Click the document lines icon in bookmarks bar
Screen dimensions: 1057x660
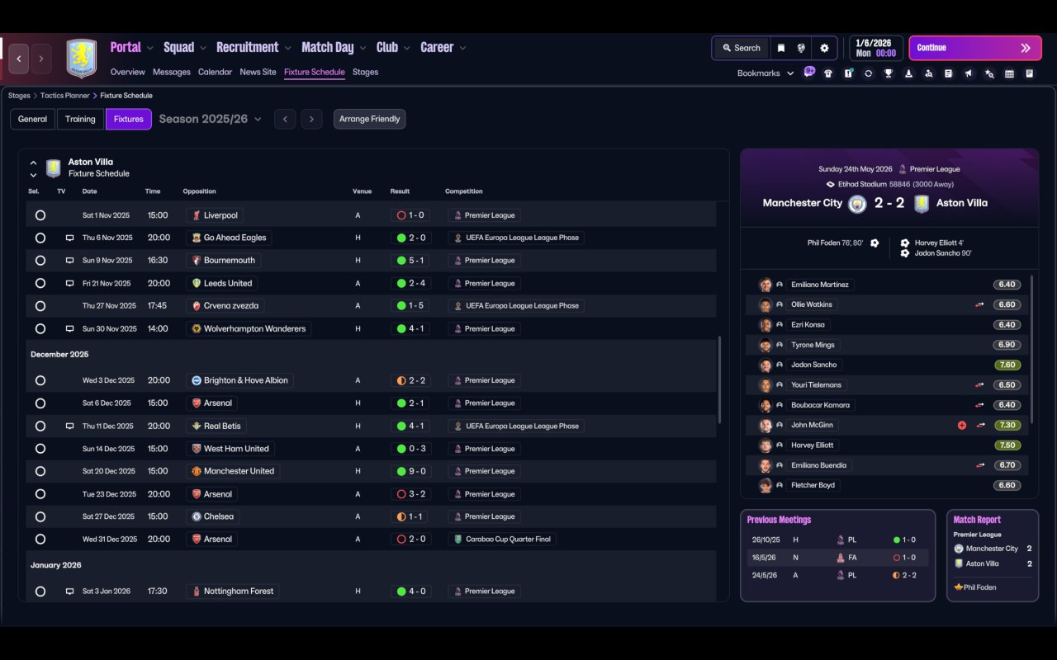coord(949,73)
